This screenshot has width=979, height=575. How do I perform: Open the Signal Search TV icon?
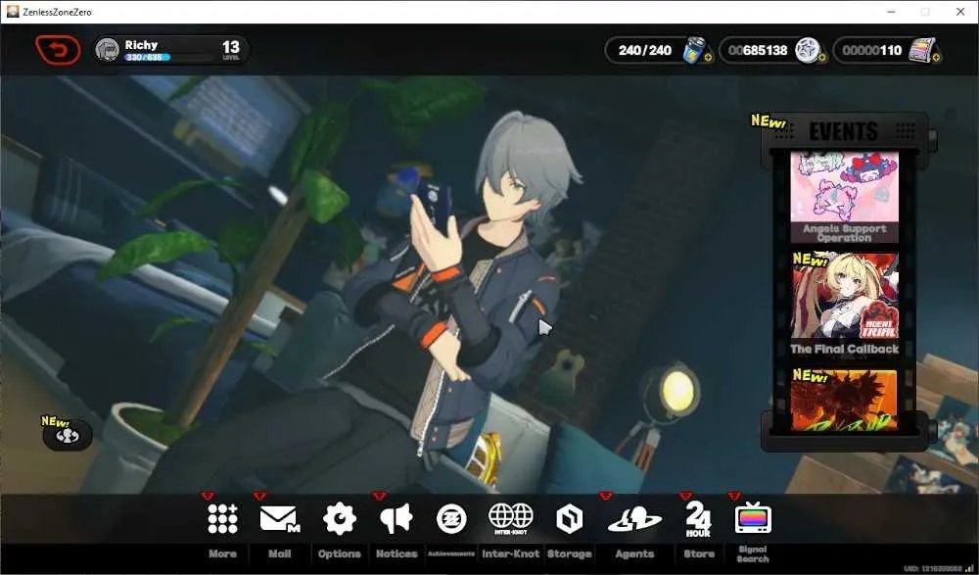[753, 518]
